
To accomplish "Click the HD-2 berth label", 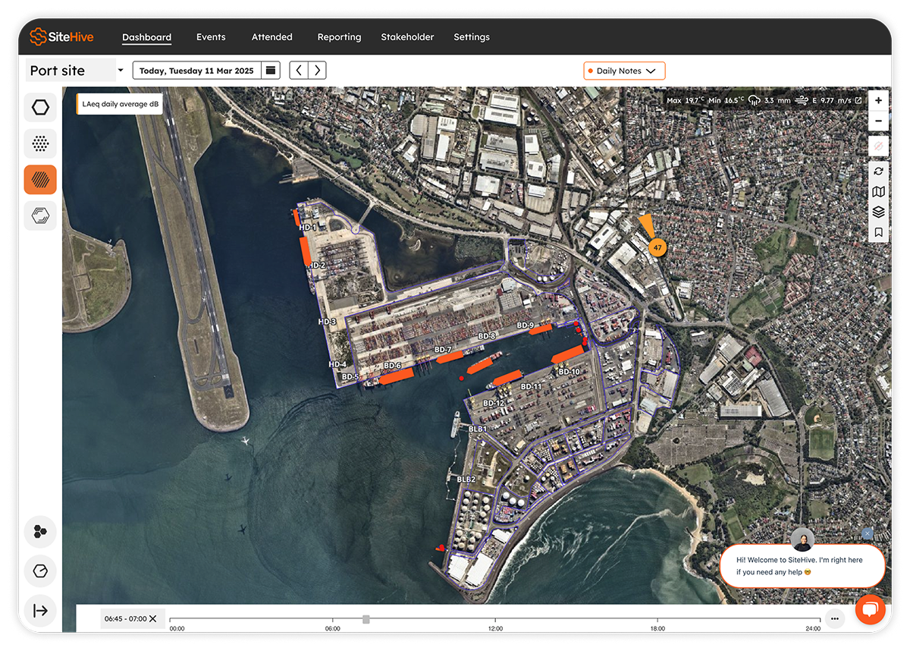I will tap(317, 266).
